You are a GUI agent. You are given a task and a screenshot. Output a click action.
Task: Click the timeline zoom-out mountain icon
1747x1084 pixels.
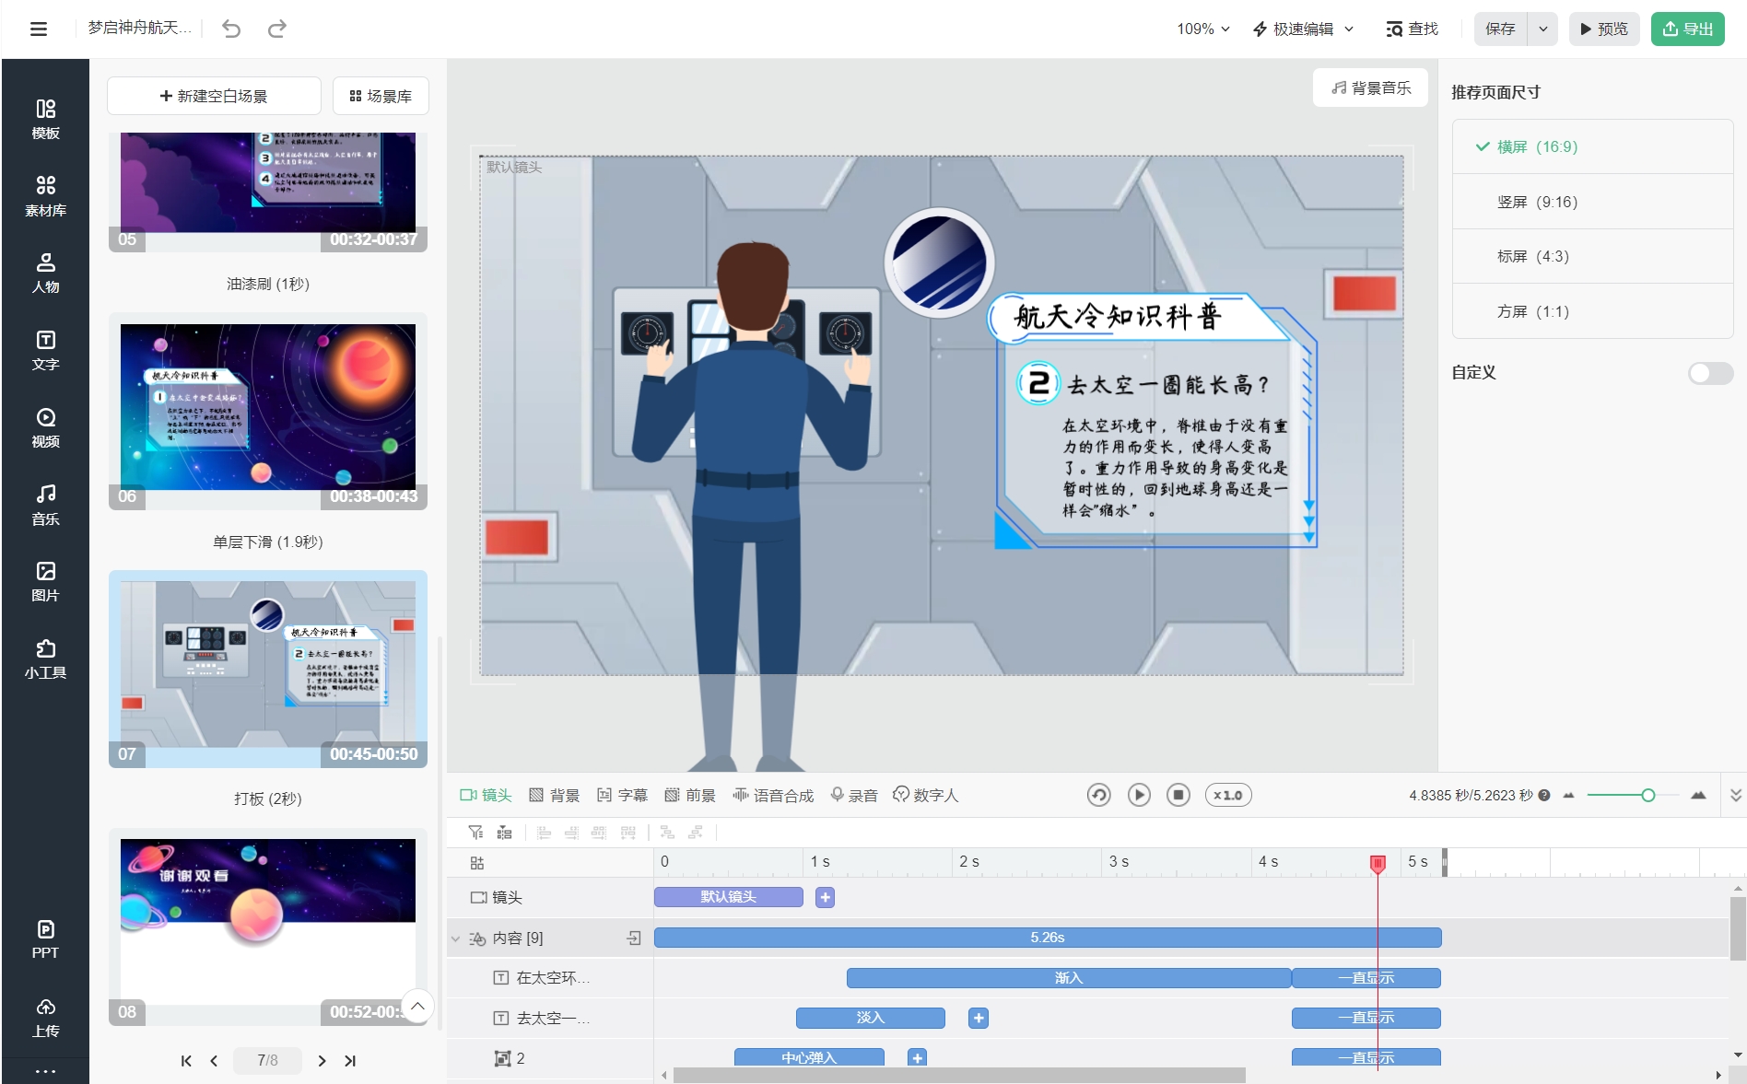(x=1568, y=795)
